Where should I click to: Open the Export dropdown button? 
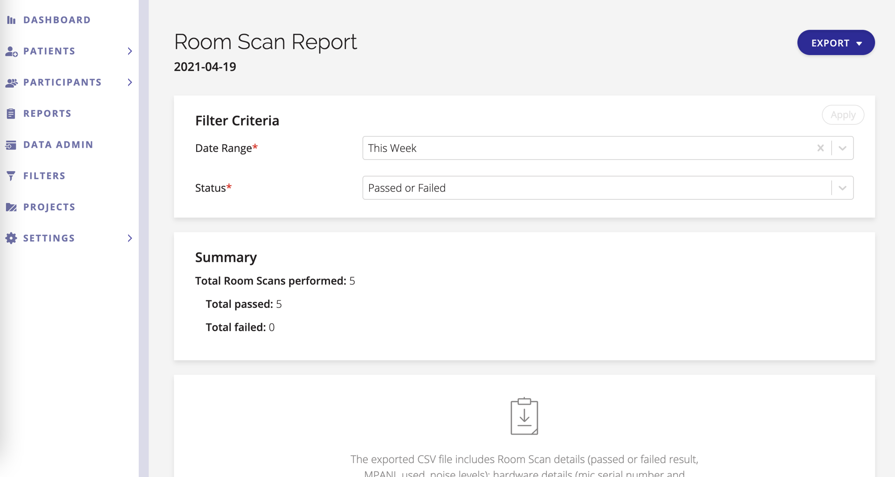tap(836, 43)
